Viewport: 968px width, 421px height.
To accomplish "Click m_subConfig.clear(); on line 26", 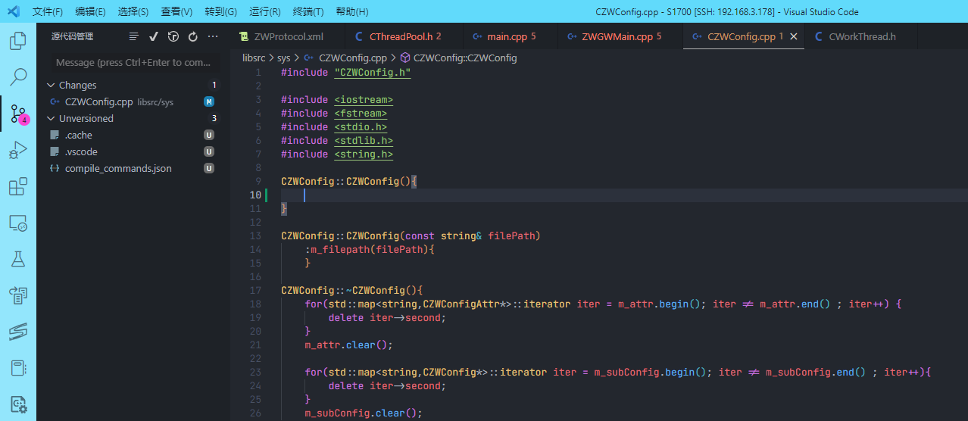I will click(x=364, y=413).
